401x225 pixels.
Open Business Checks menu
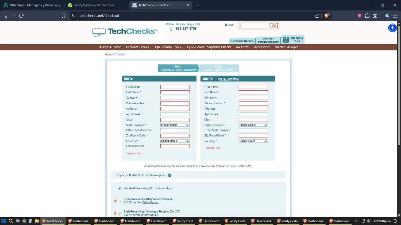point(110,47)
